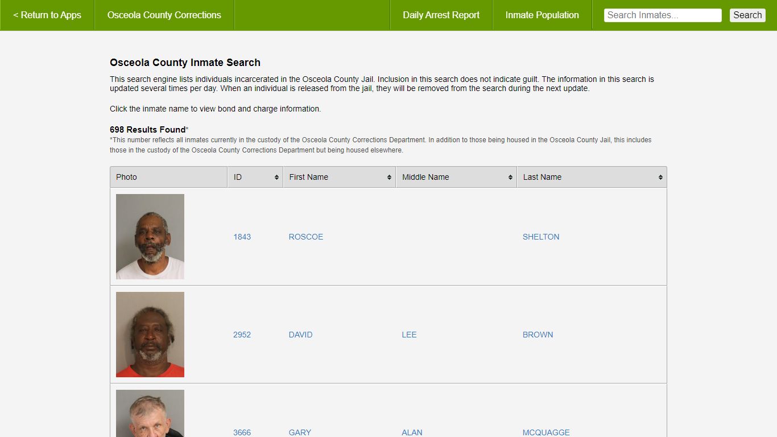The image size is (777, 437).
Task: Open inmate ID 3666 record
Action: point(242,432)
